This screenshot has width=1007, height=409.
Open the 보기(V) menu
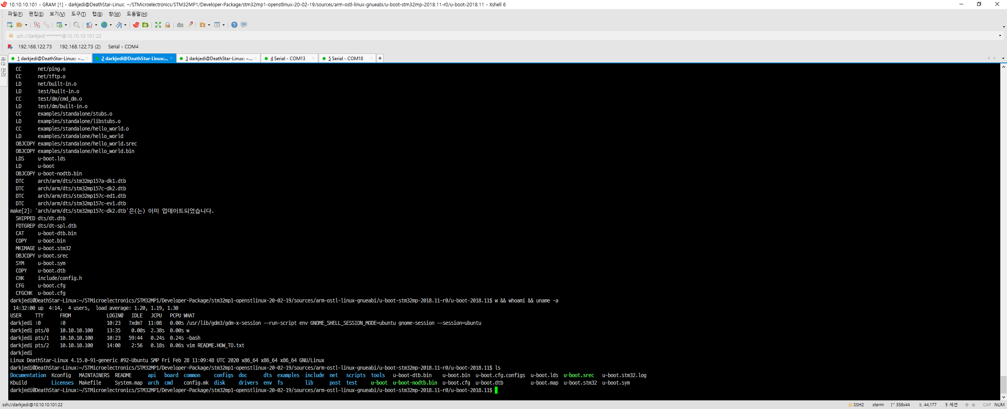coord(57,14)
